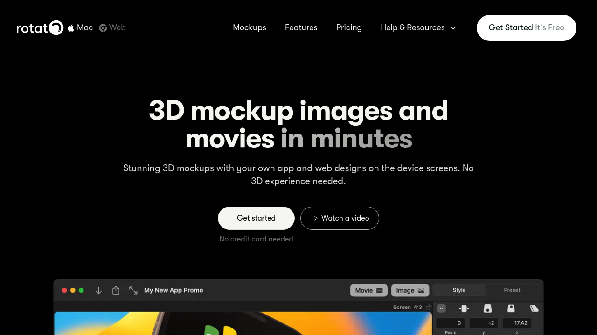Screen dimensions: 597x335
Task: Switch to the Style tab
Action: [x=458, y=290]
